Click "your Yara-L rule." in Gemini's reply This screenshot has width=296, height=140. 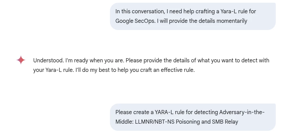tap(53, 70)
